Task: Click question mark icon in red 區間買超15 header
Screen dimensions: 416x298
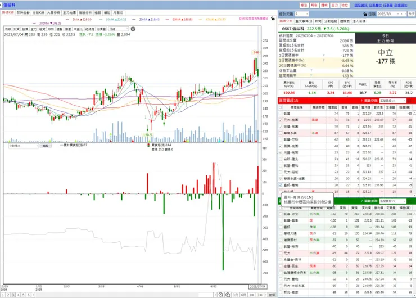Action: pos(361,101)
